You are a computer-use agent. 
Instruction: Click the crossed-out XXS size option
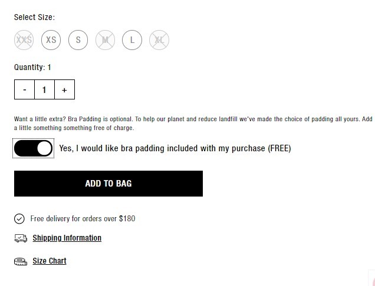[24, 40]
